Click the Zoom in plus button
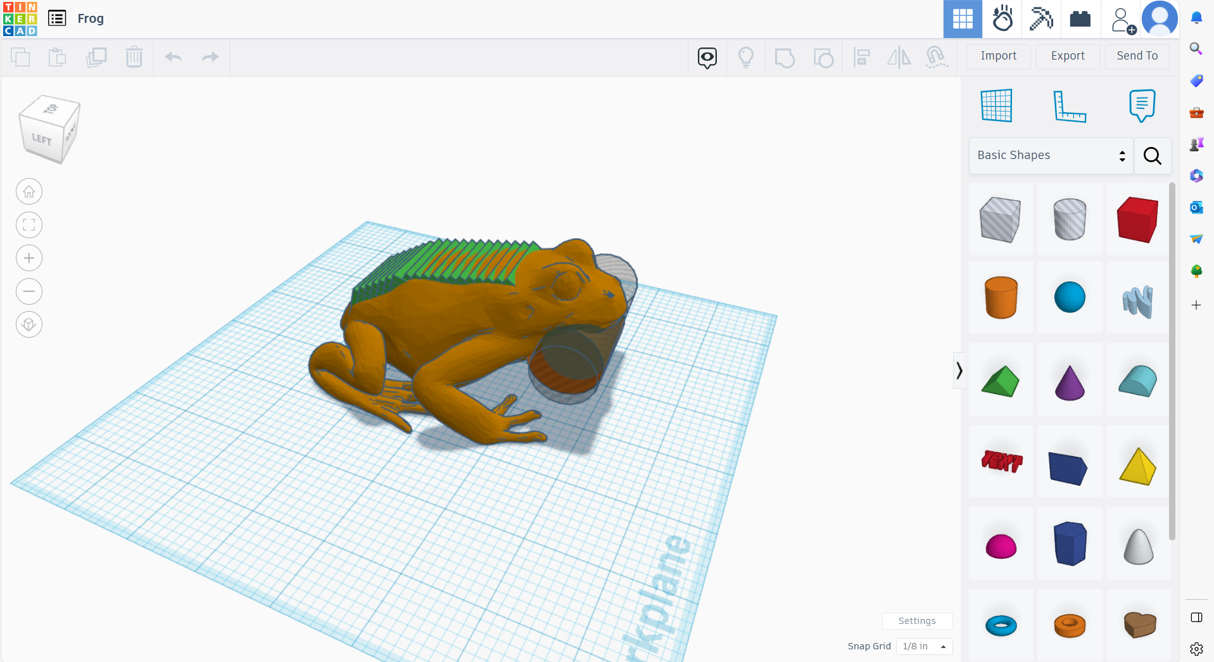Viewport: 1214px width, 662px height. (x=29, y=258)
